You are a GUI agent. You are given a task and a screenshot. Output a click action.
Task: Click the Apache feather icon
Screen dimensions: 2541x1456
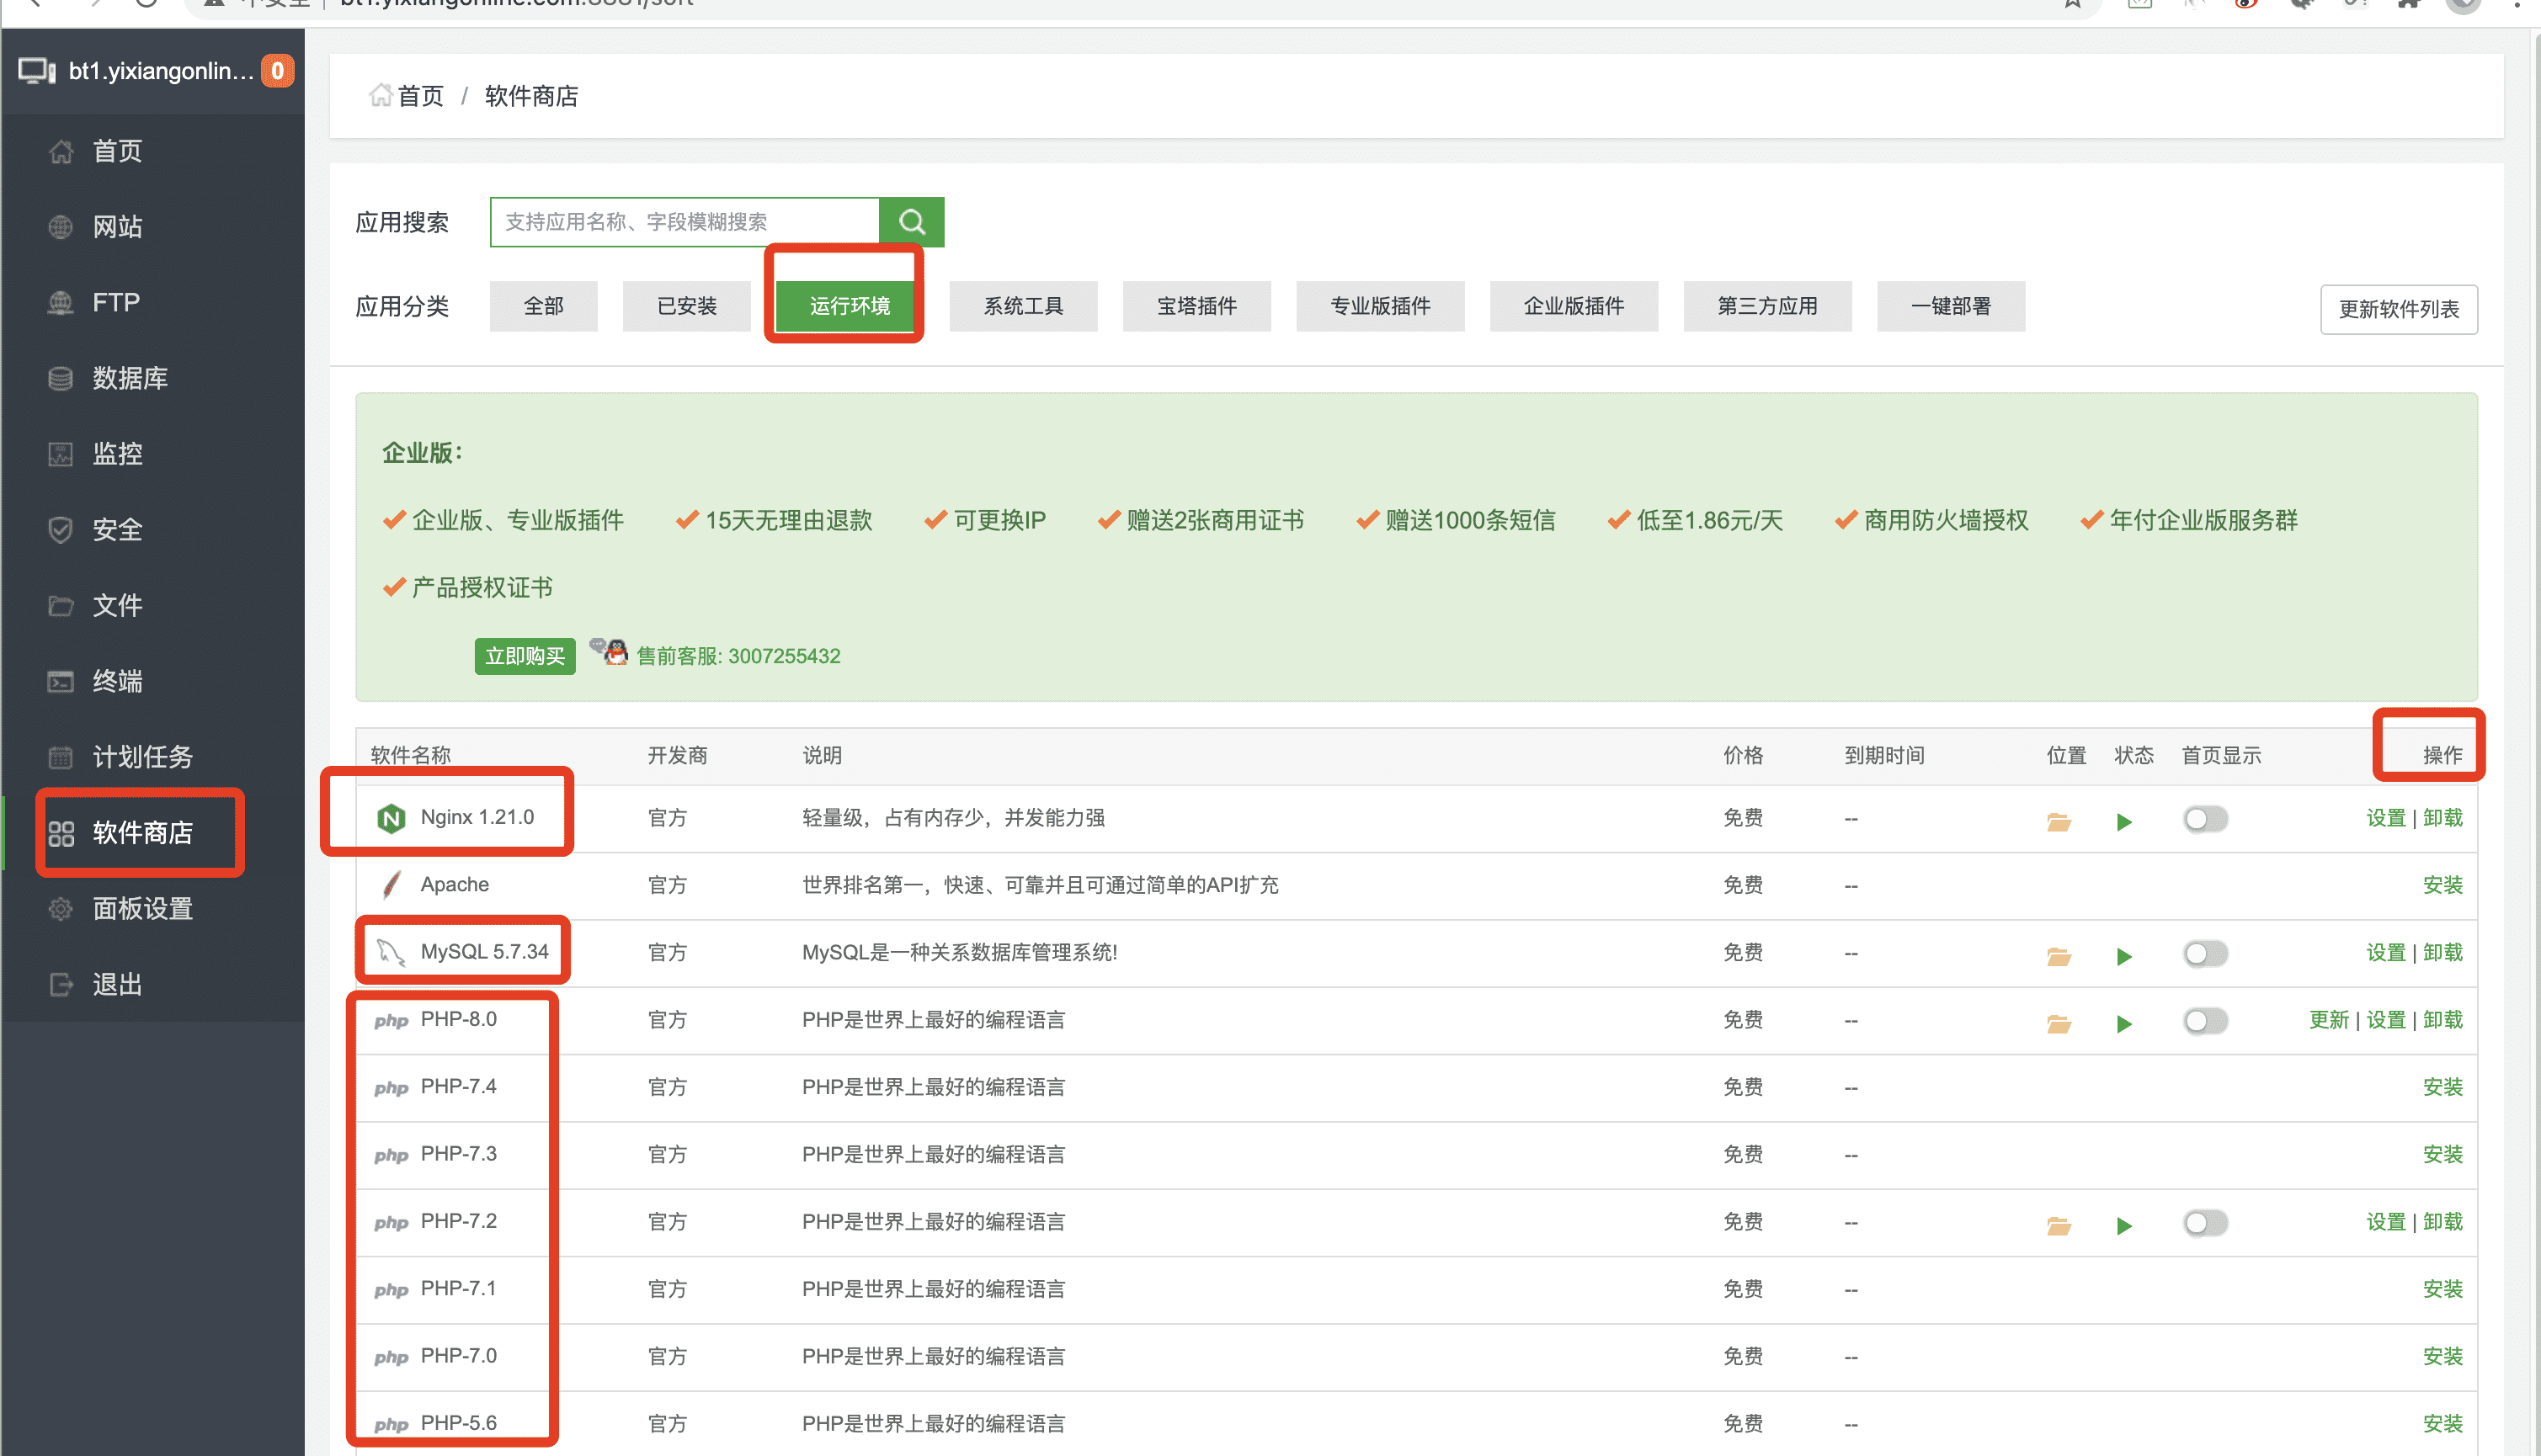click(x=392, y=885)
